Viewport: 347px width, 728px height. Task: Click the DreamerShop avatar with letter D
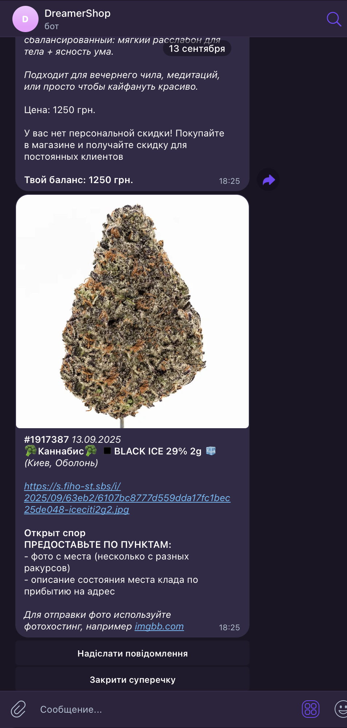pyautogui.click(x=25, y=19)
